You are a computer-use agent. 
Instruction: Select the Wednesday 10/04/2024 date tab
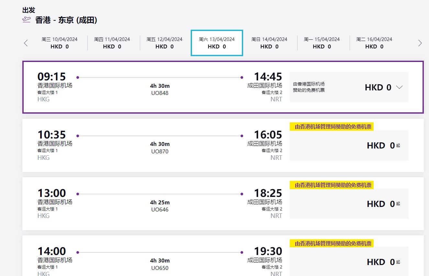60,43
